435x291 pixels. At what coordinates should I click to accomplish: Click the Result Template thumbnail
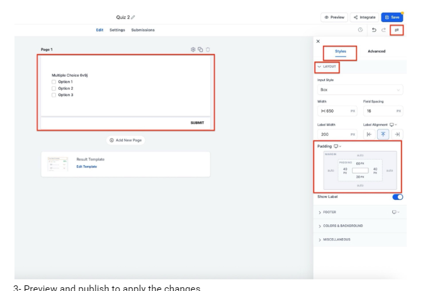[57, 164]
